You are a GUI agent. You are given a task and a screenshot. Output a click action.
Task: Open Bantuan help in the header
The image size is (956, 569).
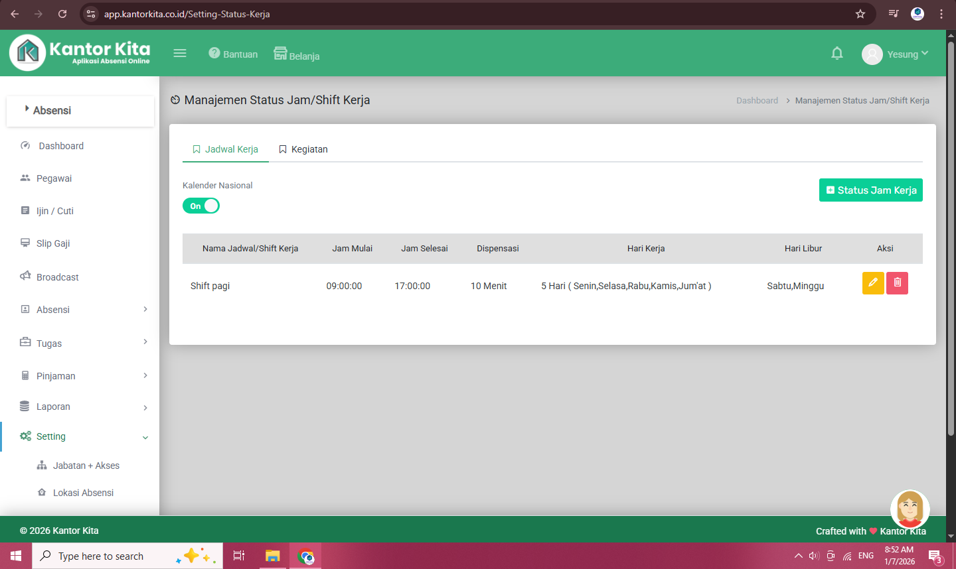[x=233, y=54]
